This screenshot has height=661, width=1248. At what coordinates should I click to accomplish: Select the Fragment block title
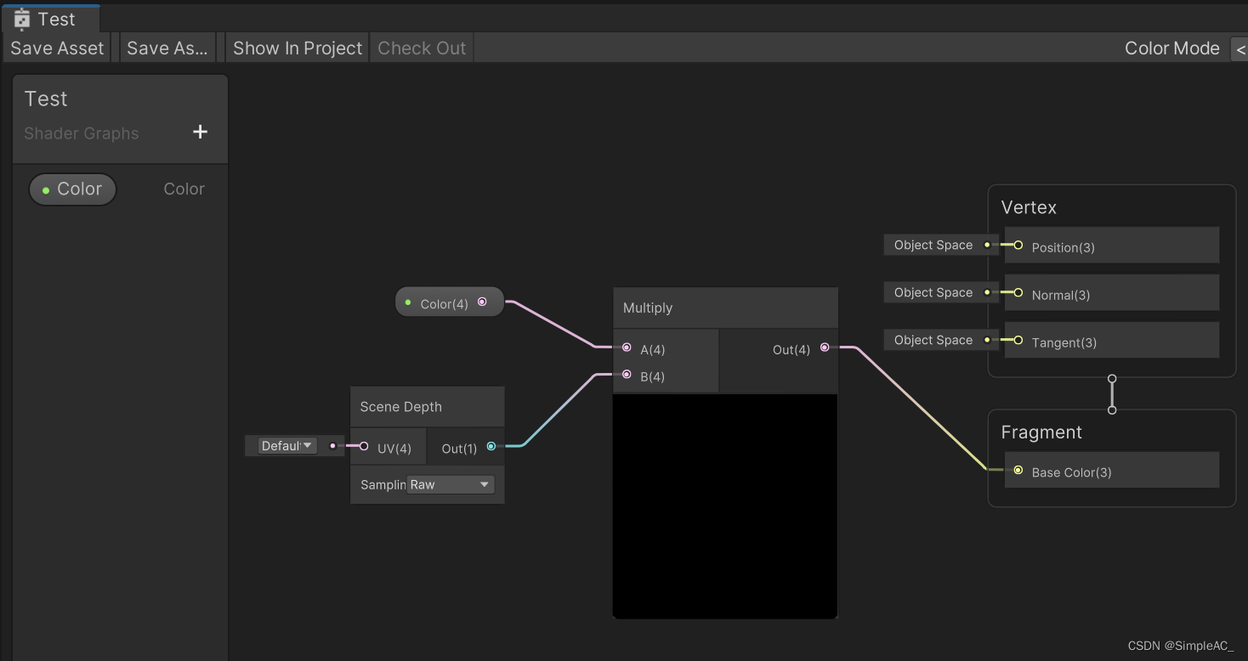coord(1041,432)
